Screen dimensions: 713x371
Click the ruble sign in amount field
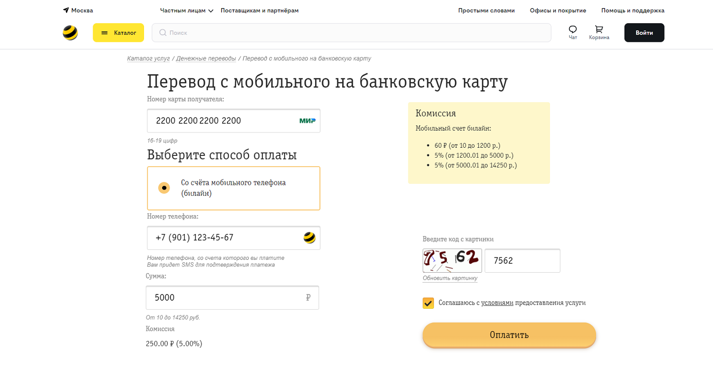point(308,297)
